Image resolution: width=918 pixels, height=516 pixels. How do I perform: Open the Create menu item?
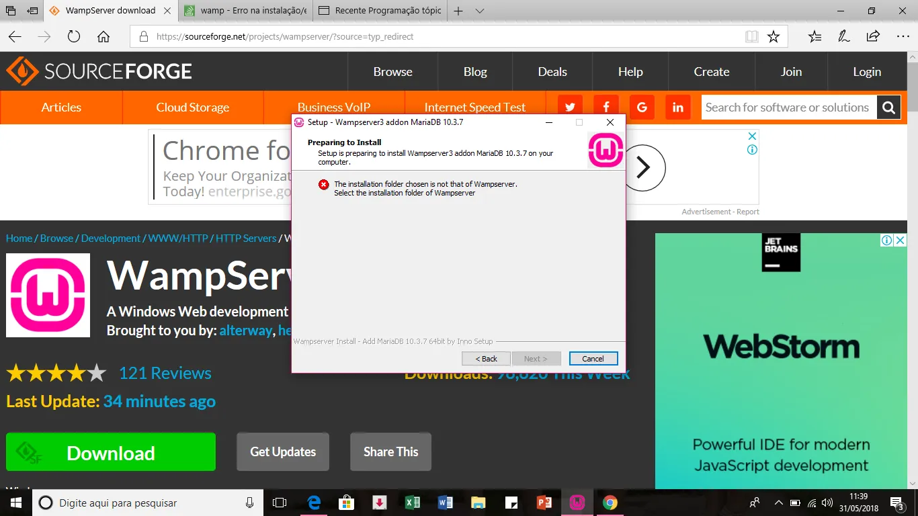pyautogui.click(x=712, y=72)
